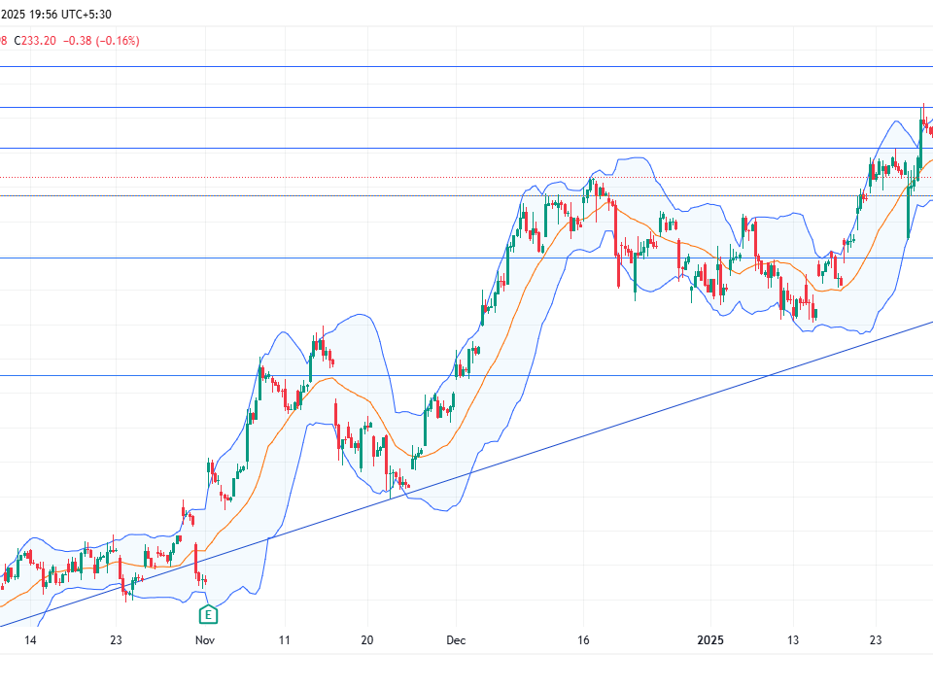Click the 'Nov' label on time axis

[x=205, y=640]
